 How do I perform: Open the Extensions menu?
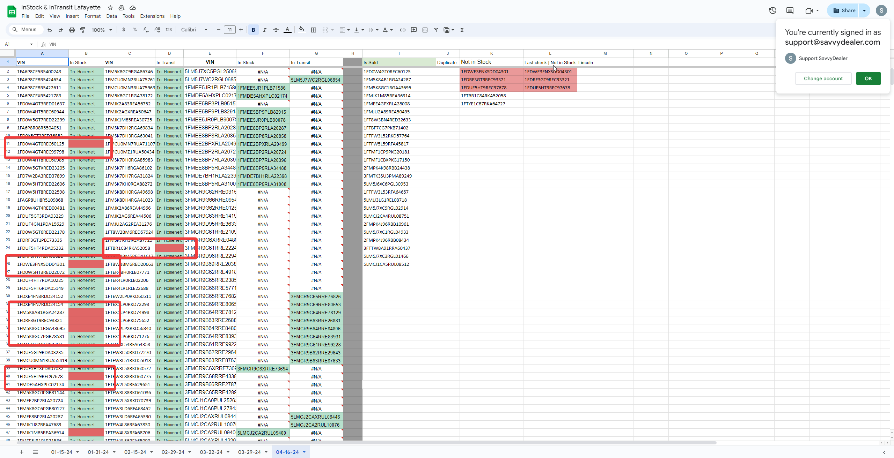pyautogui.click(x=152, y=16)
